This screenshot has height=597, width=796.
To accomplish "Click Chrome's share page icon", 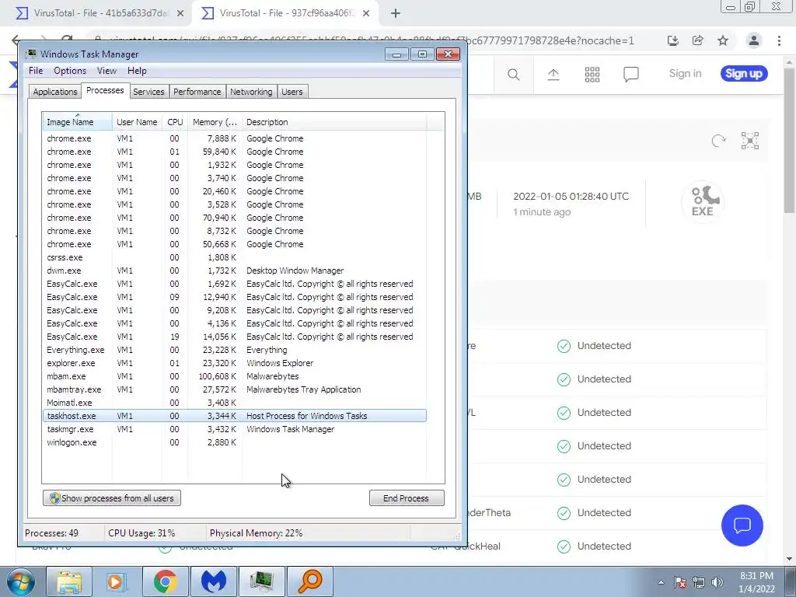I will point(698,40).
